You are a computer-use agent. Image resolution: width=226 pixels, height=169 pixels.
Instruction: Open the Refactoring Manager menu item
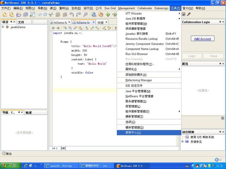coord(149,80)
